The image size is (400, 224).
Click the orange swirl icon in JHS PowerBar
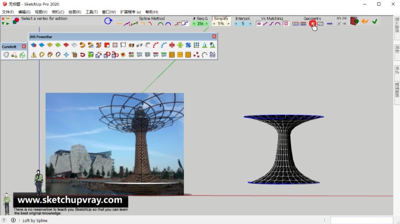82,45
